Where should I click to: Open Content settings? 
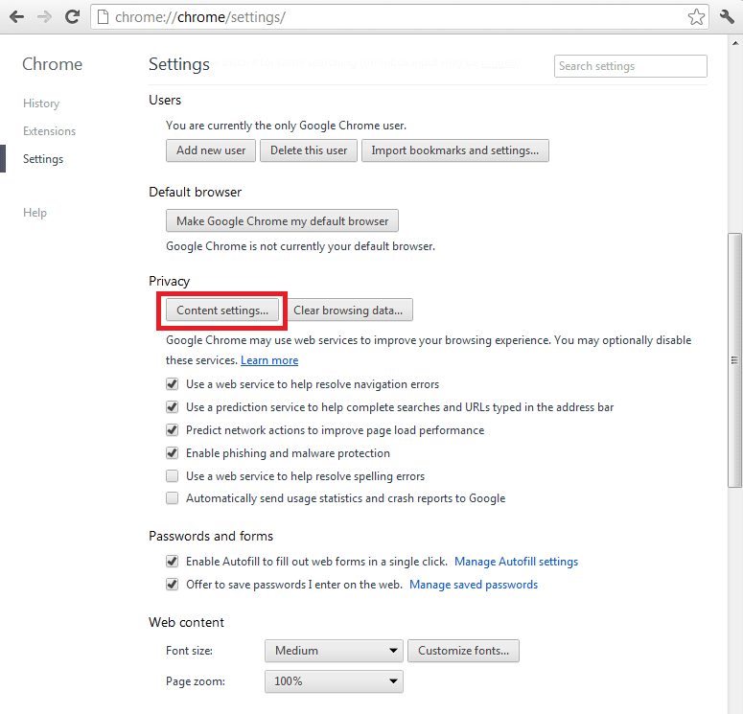(222, 311)
